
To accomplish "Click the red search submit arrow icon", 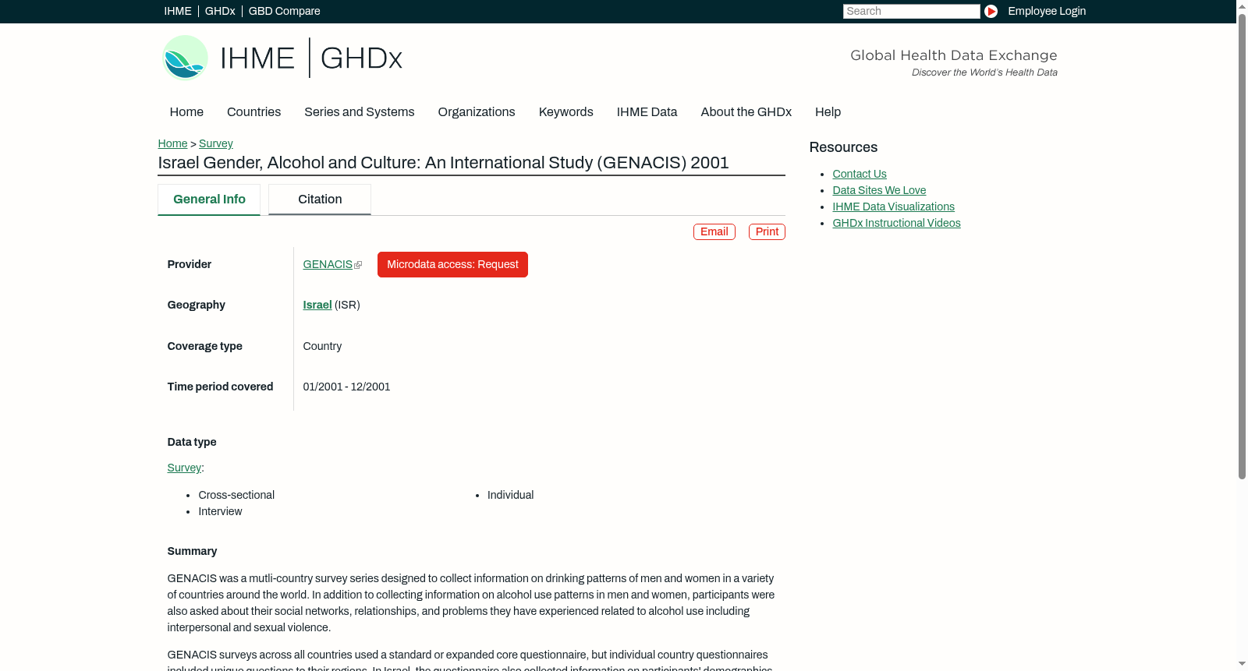I will point(991,11).
